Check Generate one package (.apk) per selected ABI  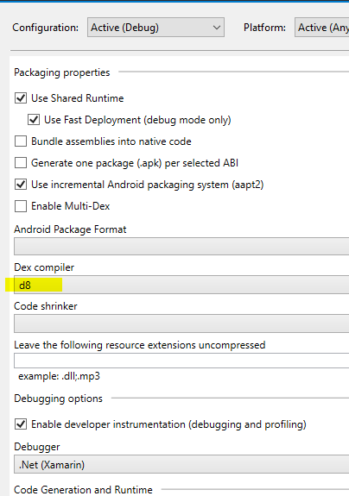tap(21, 163)
